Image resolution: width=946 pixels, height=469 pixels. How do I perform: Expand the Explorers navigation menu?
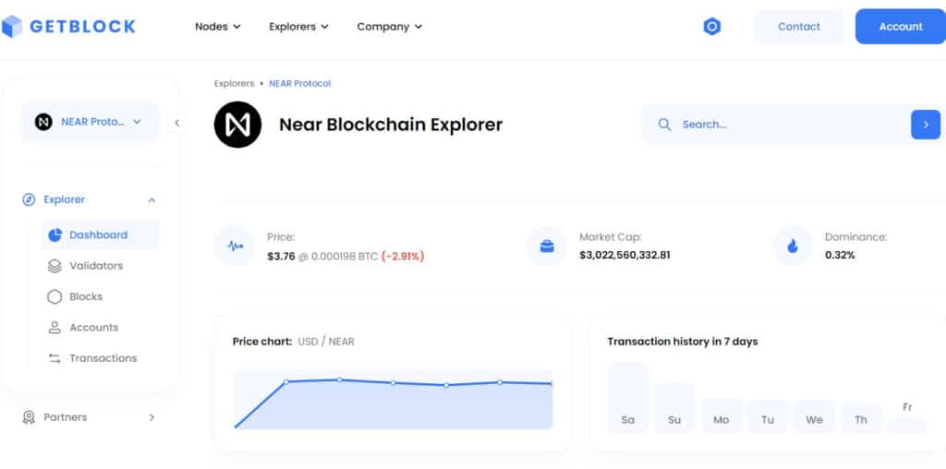[298, 27]
